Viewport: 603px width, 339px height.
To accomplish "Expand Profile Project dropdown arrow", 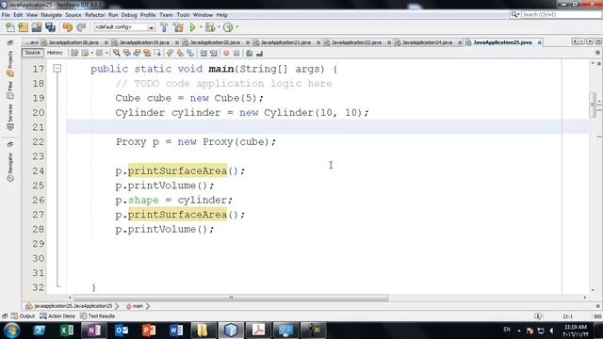I will coord(236,27).
